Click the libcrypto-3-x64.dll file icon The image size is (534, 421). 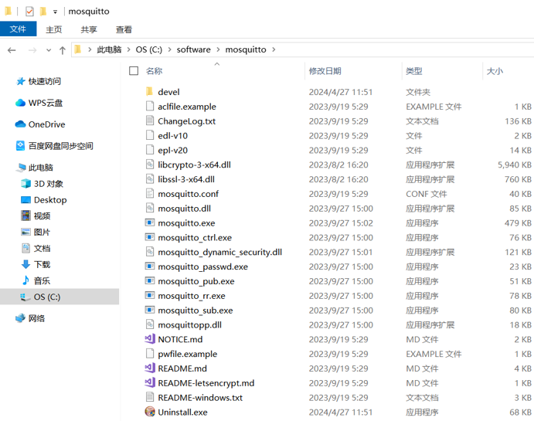150,165
